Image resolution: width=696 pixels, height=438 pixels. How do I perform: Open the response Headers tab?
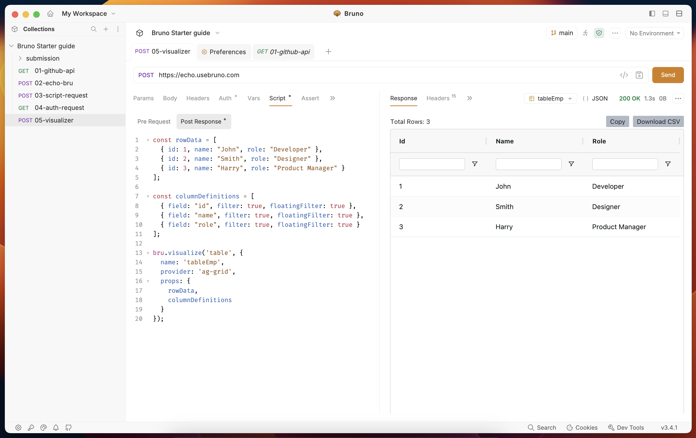(438, 98)
